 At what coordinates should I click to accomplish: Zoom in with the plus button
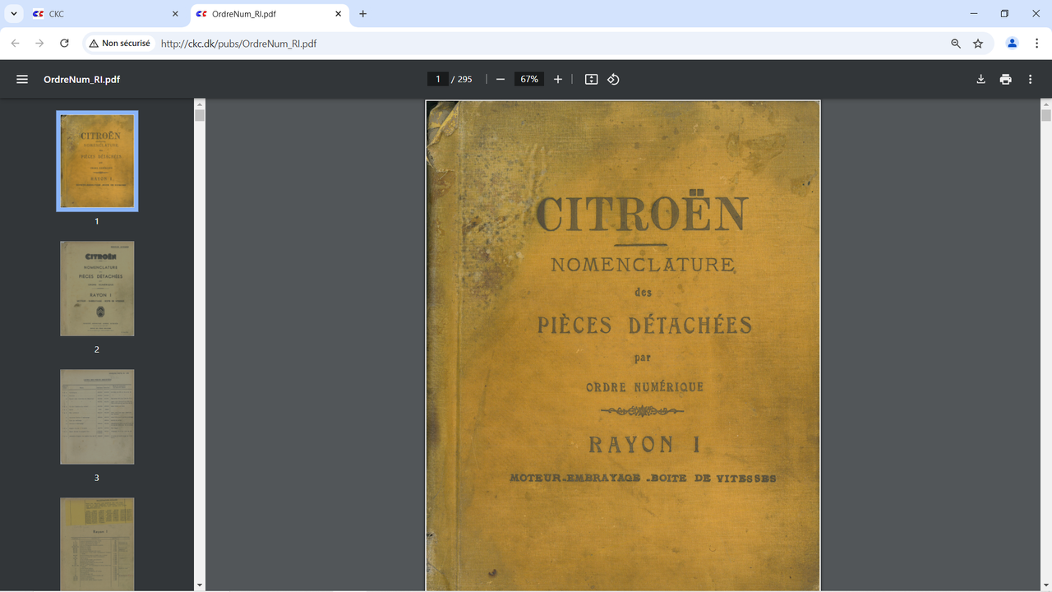(x=558, y=79)
